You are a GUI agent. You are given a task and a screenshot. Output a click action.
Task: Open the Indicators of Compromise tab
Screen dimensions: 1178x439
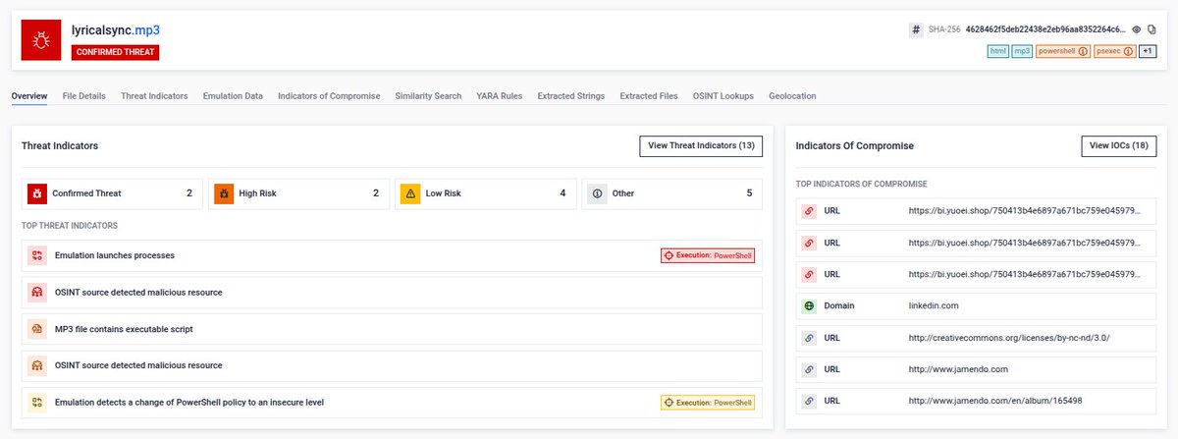[329, 96]
